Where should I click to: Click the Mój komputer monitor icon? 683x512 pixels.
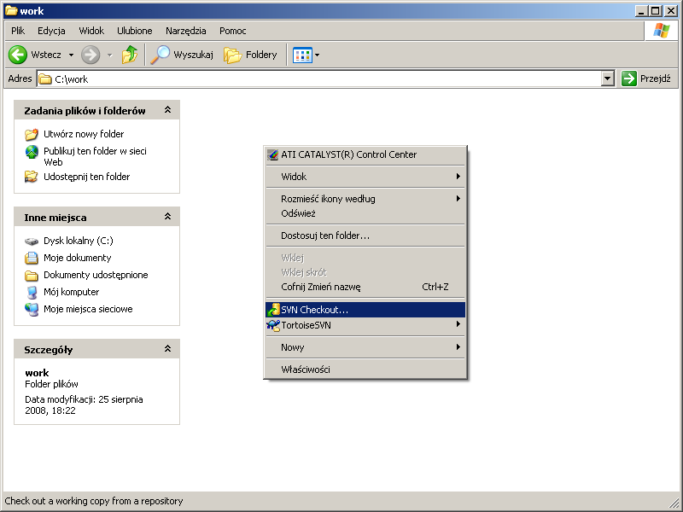point(32,292)
